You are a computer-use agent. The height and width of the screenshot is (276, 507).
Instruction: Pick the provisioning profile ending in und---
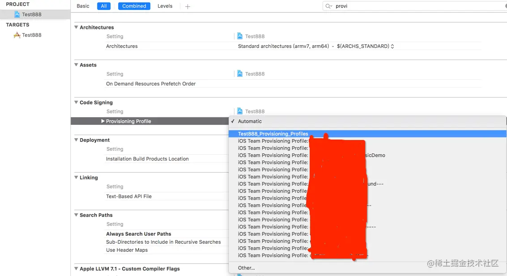(x=367, y=183)
